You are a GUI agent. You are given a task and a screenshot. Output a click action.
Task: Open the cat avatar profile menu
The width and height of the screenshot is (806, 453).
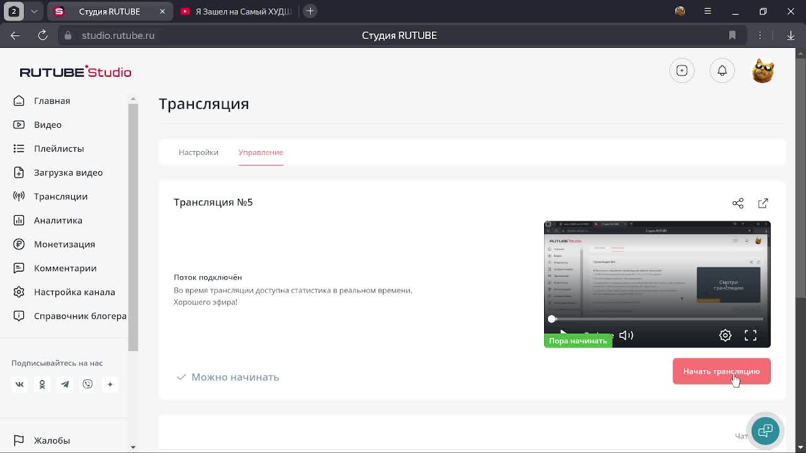pyautogui.click(x=763, y=71)
